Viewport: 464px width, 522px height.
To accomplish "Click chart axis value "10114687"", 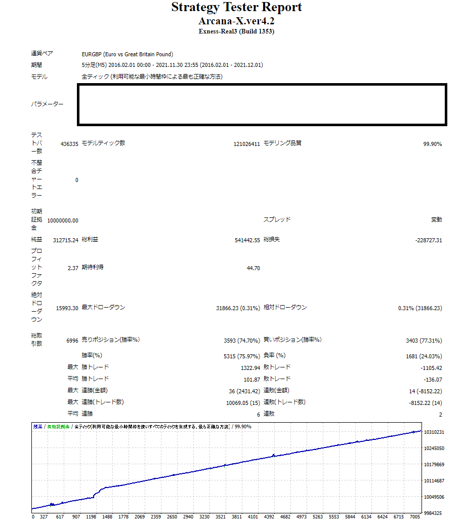I will point(434,481).
